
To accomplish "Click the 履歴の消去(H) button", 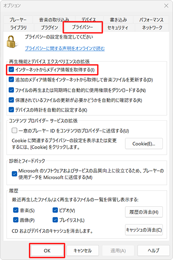I will 144,212.
